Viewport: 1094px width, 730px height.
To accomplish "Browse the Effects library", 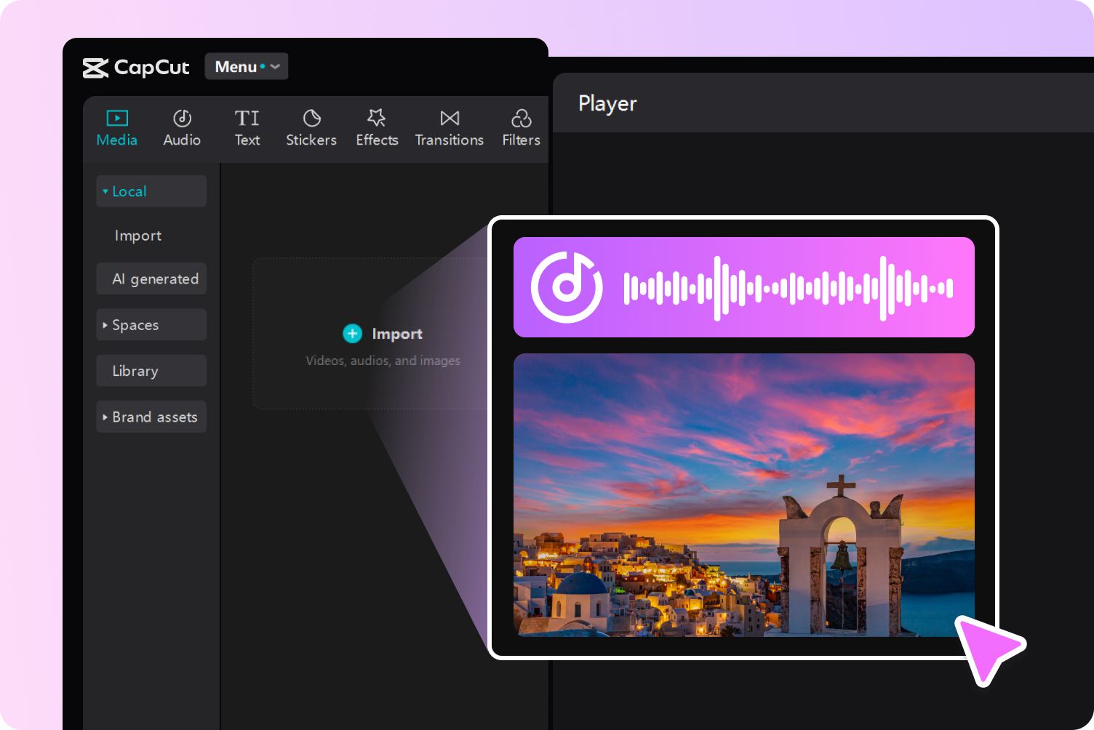I will click(376, 127).
